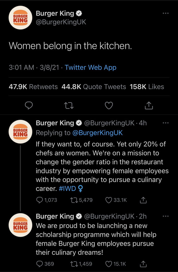The width and height of the screenshot is (178, 272).
Task: Open more options on the '4h' reply
Action: (x=166, y=123)
